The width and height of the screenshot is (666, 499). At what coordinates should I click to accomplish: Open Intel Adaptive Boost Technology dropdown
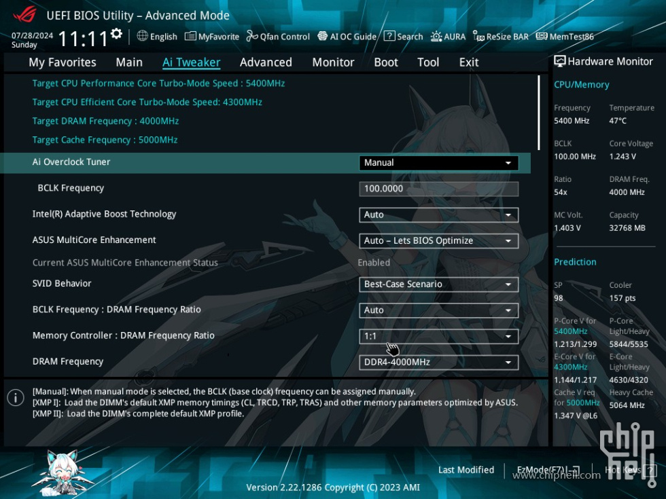click(439, 215)
